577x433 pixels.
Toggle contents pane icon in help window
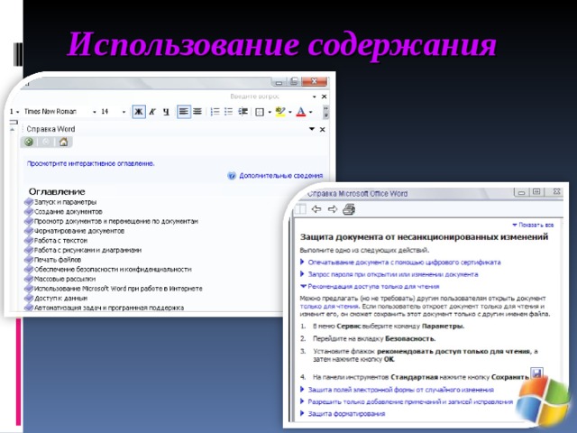[x=300, y=209]
